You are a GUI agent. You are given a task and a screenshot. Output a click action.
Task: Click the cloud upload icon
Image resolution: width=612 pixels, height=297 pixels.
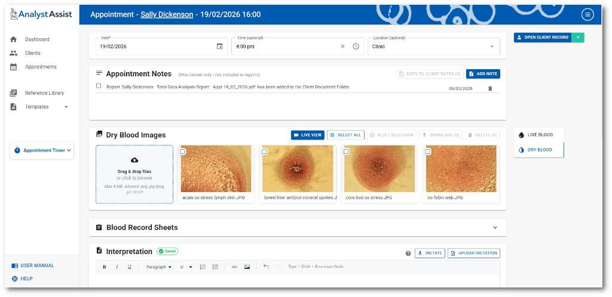(134, 160)
